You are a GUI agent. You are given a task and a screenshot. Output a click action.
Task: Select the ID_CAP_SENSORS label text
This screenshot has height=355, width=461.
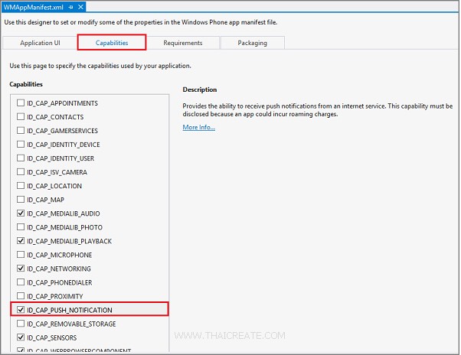click(52, 337)
